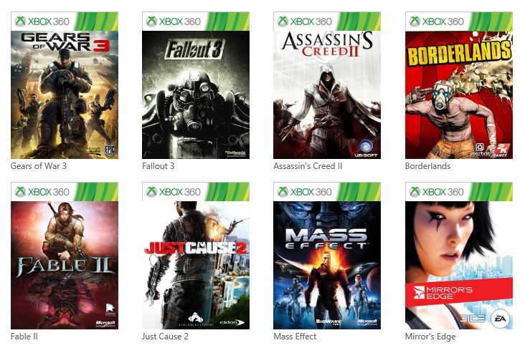Follow the Mass Effect title link
This screenshot has width=525, height=348.
click(x=295, y=337)
